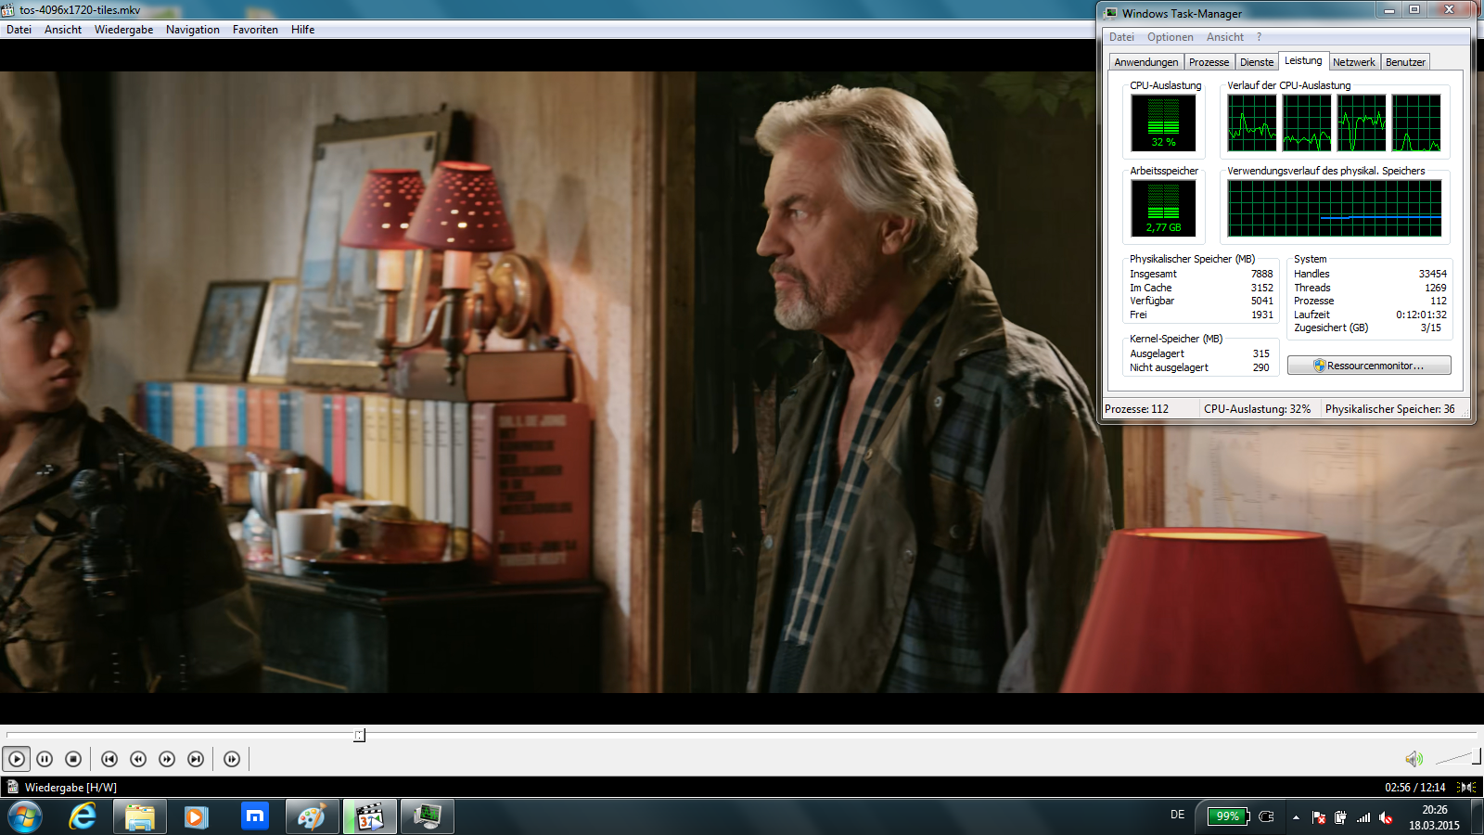Open the Maxthon browser taskbar icon
Viewport: 1484px width, 835px height.
coord(254,816)
